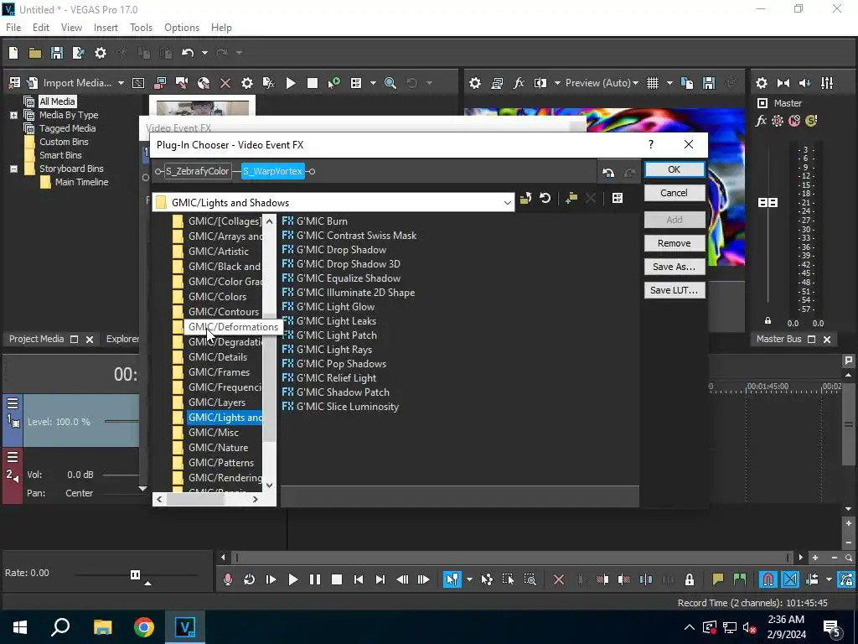This screenshot has height=644, width=858.
Task: Open Chrome from Windows taskbar
Action: tap(144, 627)
